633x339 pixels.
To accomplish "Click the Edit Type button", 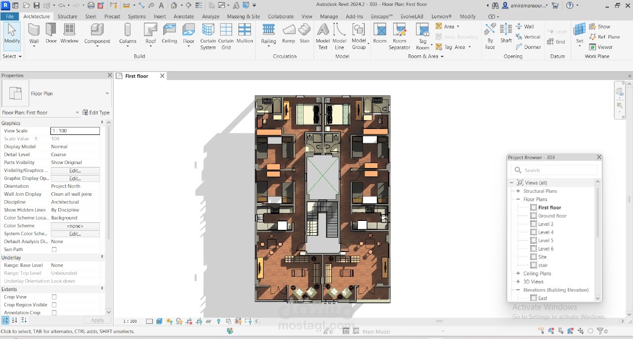I will point(96,113).
